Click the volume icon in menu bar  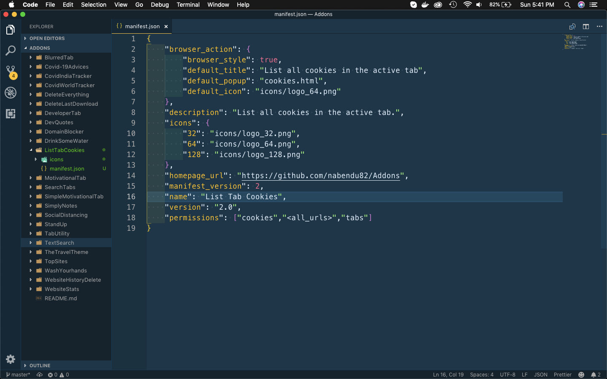479,5
